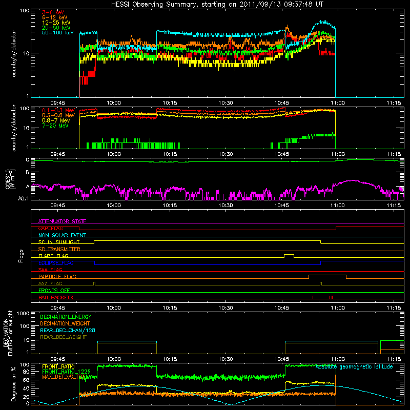Click the 0.8-7 MeV legend label
Image resolution: width=410 pixels, height=410 pixels.
tap(56, 120)
